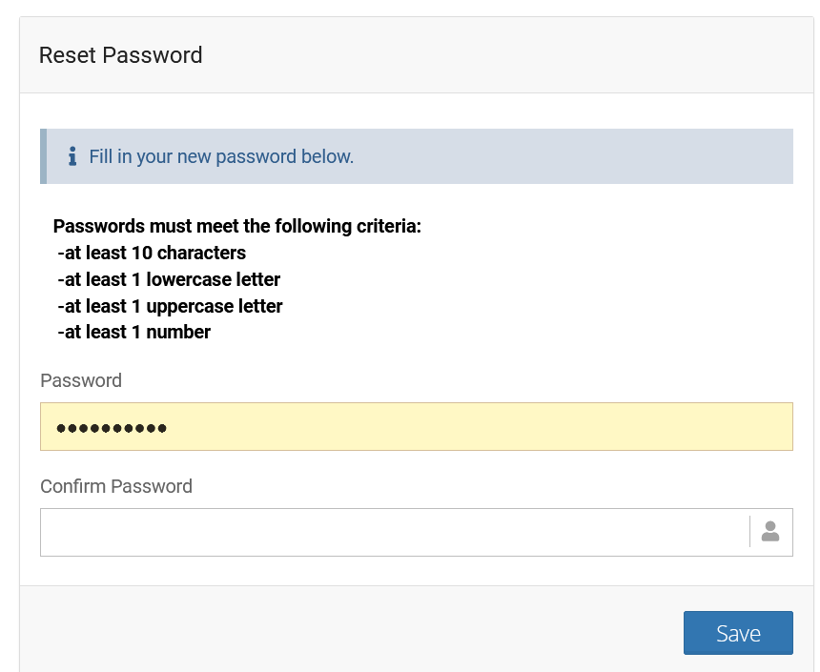Screen dimensions: 820x672
Task: Click the Save button
Action: 737,633
